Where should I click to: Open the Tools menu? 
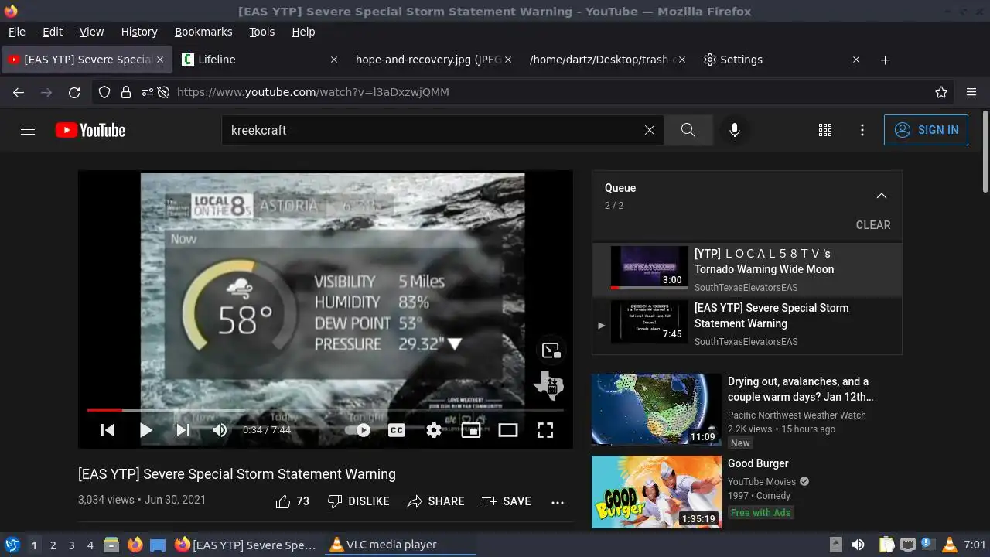(261, 32)
